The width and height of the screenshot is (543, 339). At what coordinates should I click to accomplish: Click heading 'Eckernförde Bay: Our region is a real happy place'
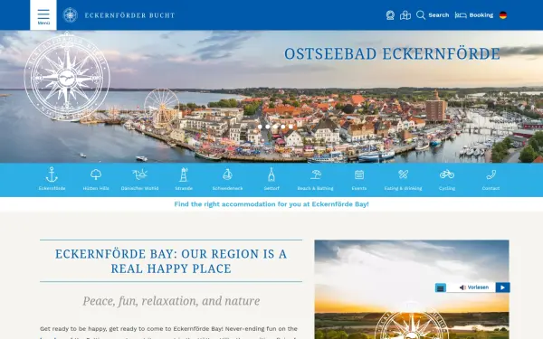(x=171, y=261)
